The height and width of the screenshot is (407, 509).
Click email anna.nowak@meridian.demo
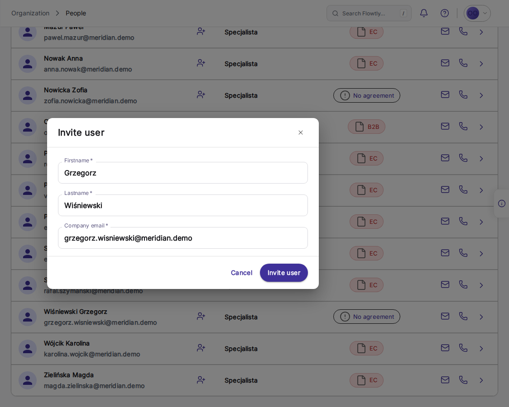88,69
